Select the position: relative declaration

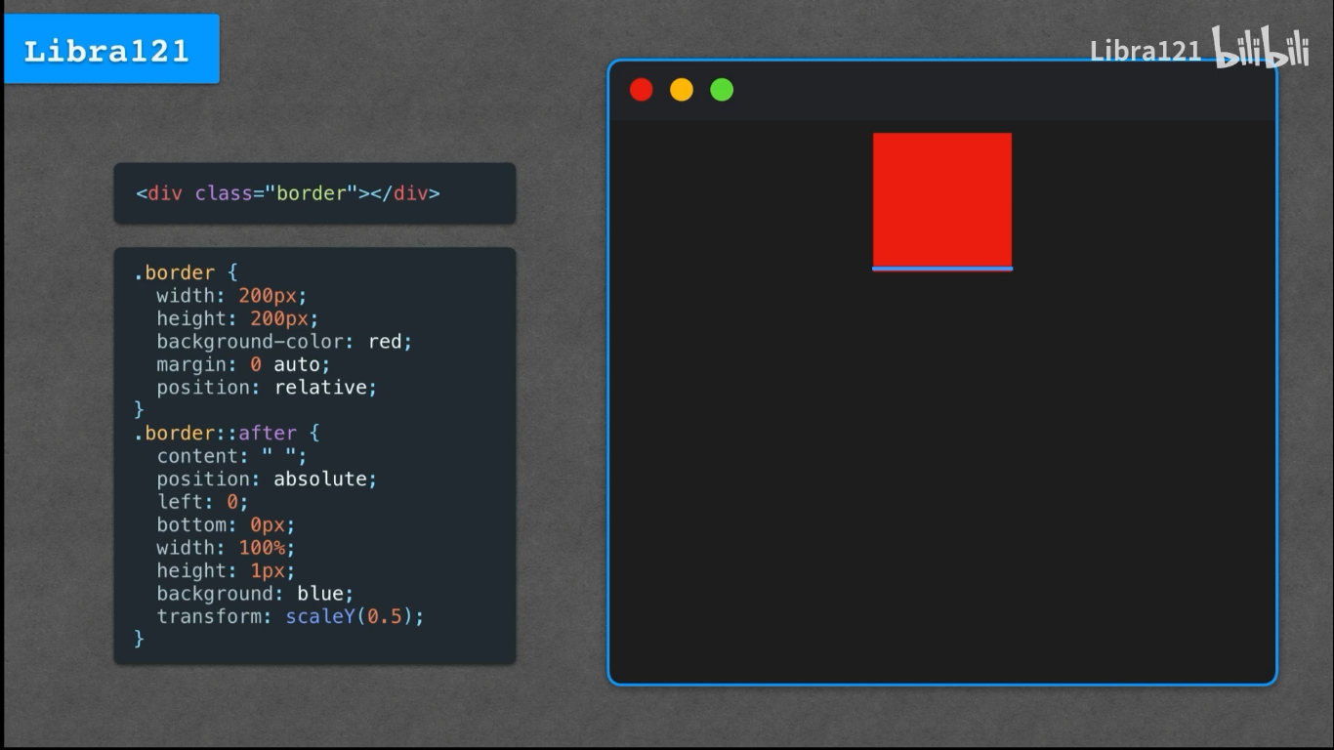(266, 387)
